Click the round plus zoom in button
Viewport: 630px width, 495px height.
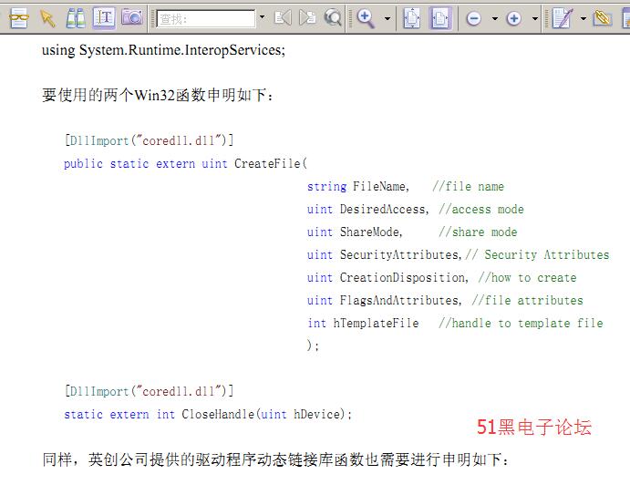[514, 18]
